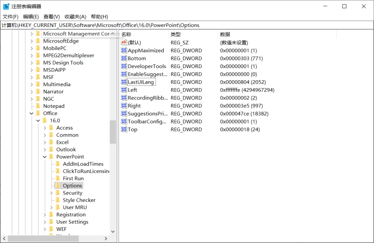Click the value data 0x000047ce (18382)
The height and width of the screenshot is (243, 374).
point(244,113)
